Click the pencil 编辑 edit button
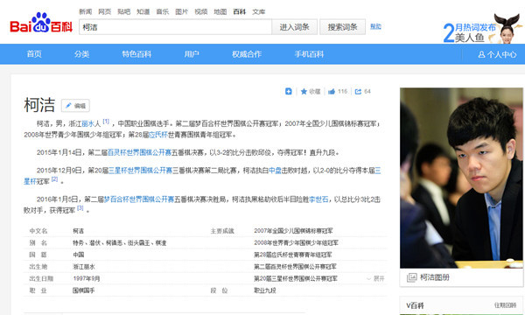 75,106
